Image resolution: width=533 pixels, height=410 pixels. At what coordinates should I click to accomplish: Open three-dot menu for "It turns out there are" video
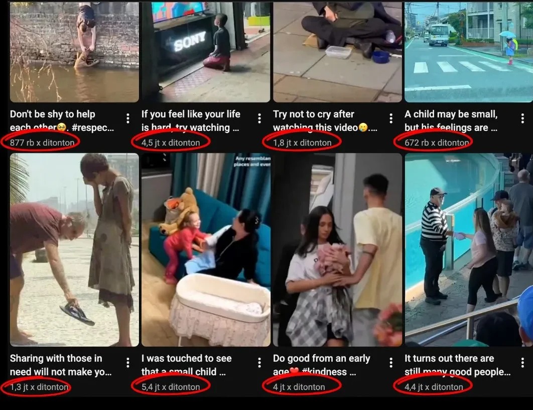pyautogui.click(x=522, y=363)
